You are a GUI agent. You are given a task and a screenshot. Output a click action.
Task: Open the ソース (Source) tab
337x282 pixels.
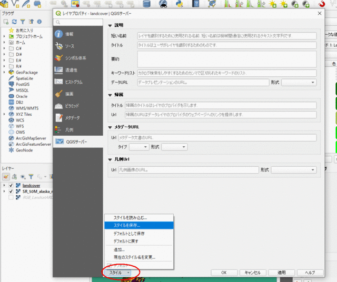pyautogui.click(x=78, y=46)
